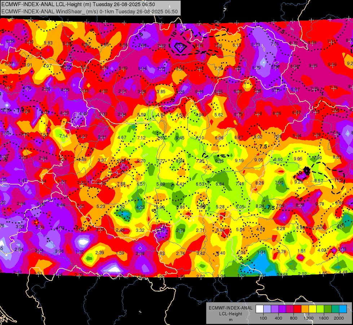Click the red legend swatch

click(x=297, y=309)
